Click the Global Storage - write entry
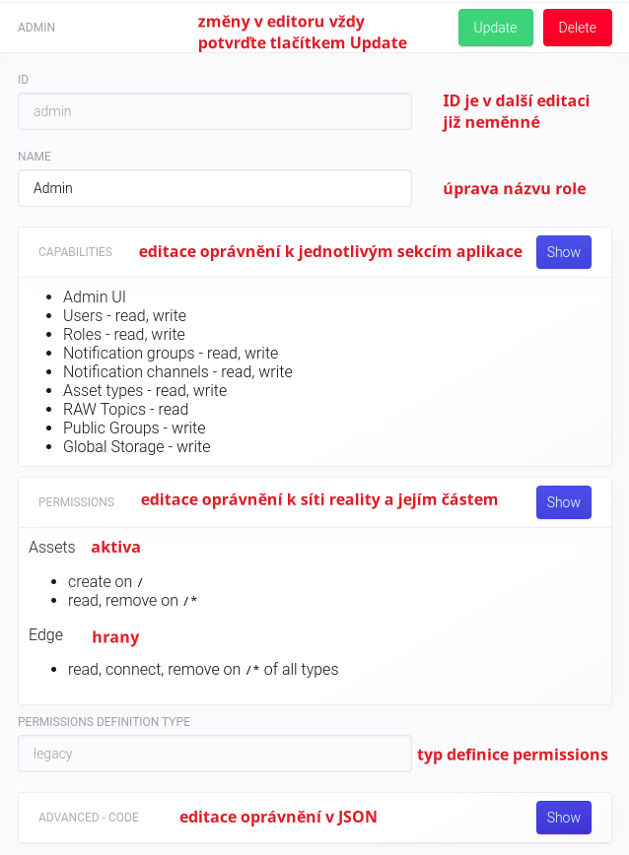 136,446
